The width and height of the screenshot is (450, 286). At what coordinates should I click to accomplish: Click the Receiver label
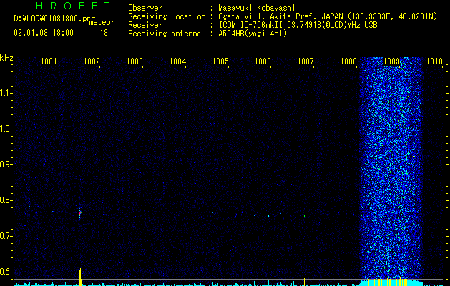point(145,25)
